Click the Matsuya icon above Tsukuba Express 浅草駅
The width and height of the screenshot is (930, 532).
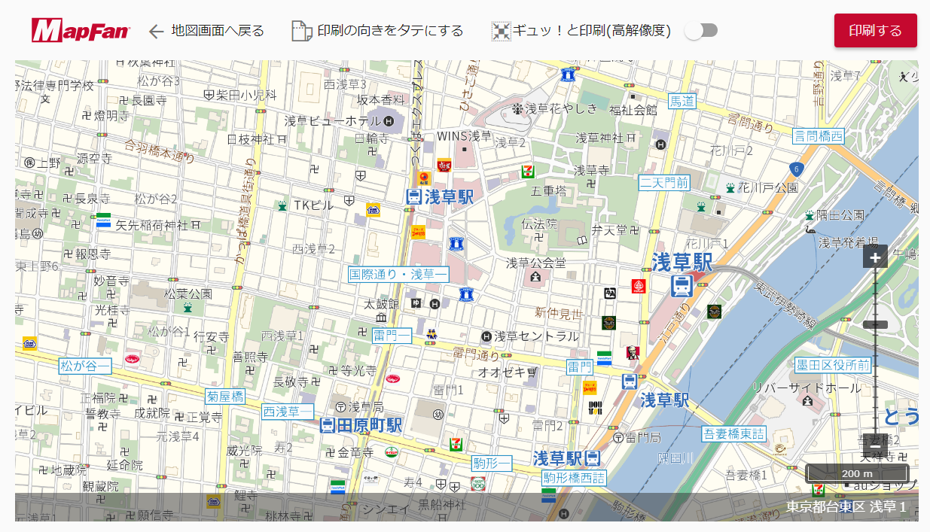424,178
